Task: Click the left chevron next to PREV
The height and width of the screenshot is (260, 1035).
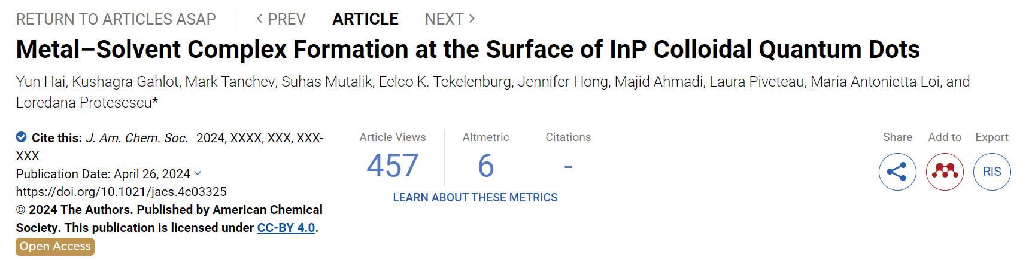Action: pyautogui.click(x=259, y=19)
